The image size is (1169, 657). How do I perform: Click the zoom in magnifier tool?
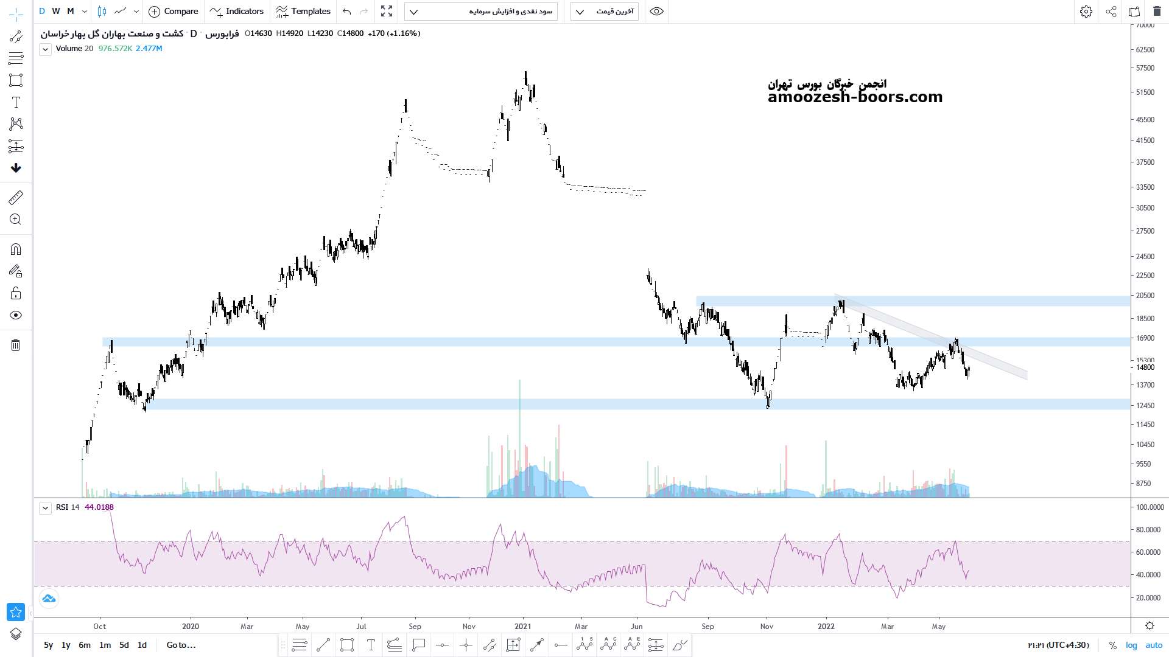(x=16, y=220)
